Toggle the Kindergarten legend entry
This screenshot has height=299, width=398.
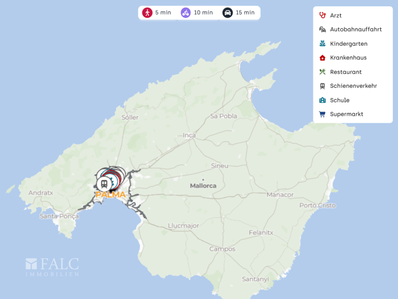tap(348, 44)
